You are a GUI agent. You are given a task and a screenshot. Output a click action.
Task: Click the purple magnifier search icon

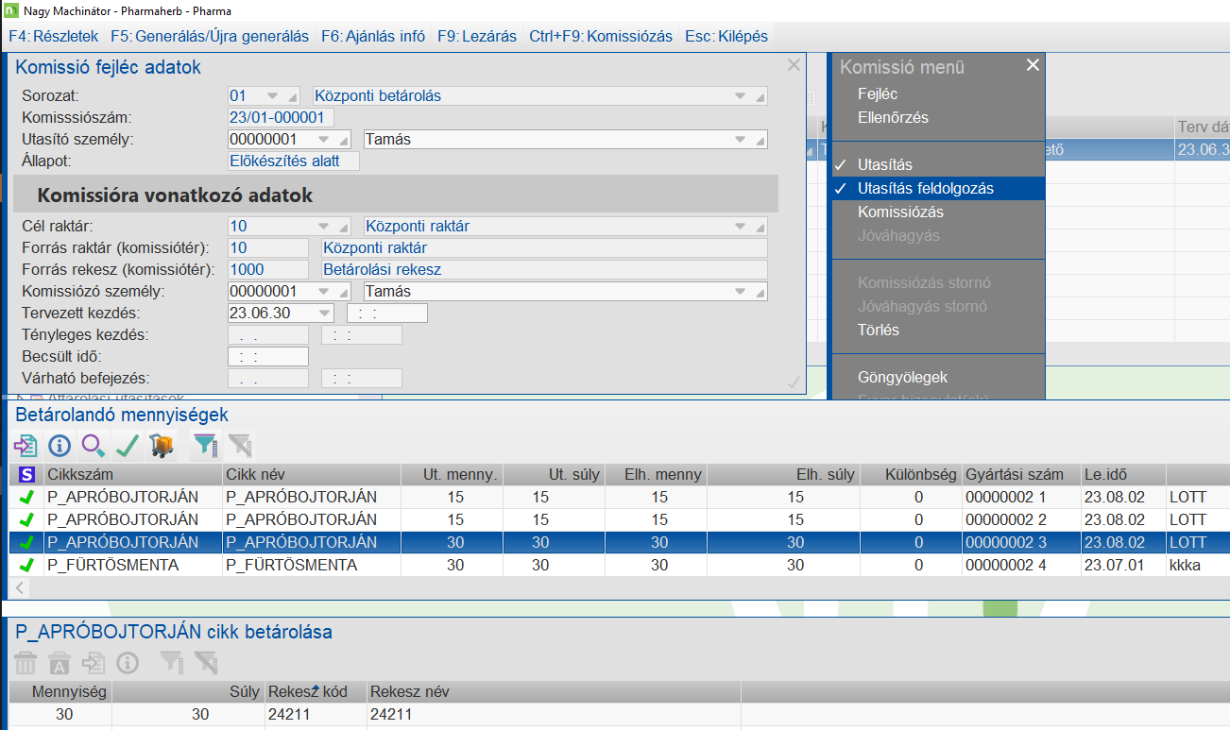94,446
